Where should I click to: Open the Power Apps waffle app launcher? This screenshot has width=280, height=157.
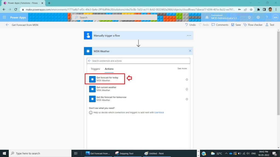4,17
